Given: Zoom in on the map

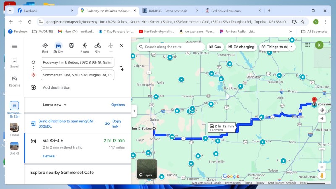Looking at the screenshot, I should [x=322, y=118].
